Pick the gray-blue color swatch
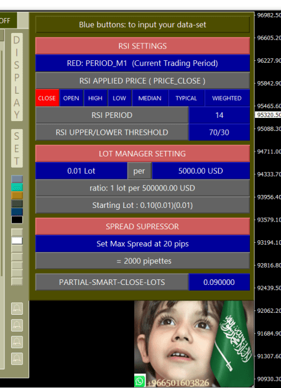281x388 pixels. point(17,179)
